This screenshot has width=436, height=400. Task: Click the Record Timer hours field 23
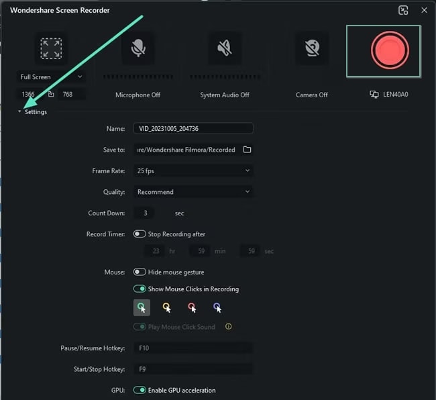(155, 251)
